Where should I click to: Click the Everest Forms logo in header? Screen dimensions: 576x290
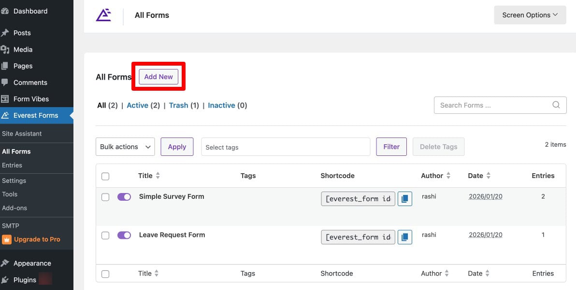pyautogui.click(x=103, y=15)
